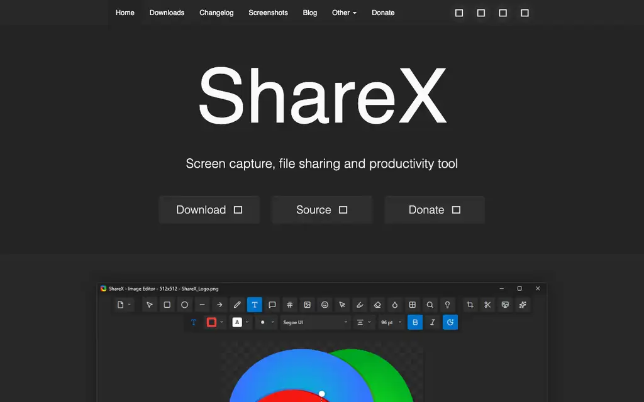Screen dimensions: 644x402
Task: Select the Blur droplet tool
Action: 395,305
